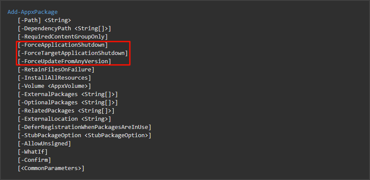Select the -OptionalPackages parameter line
This screenshot has height=180, width=370.
pos(68,103)
